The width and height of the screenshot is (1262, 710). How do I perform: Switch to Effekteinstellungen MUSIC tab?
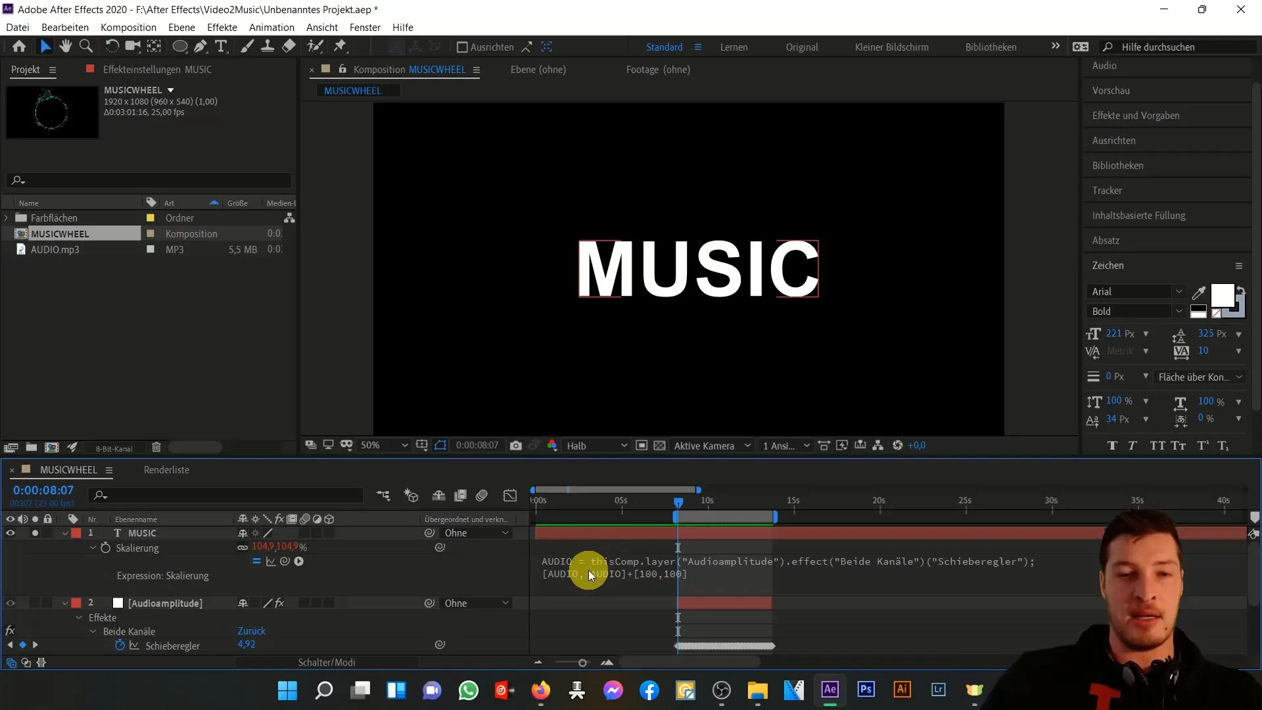coord(157,70)
